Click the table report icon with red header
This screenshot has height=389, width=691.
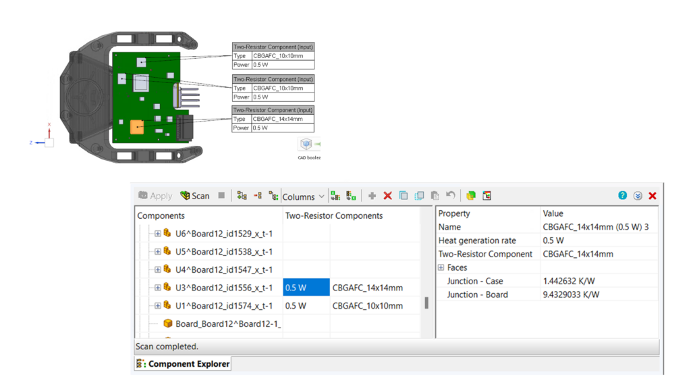tap(487, 195)
